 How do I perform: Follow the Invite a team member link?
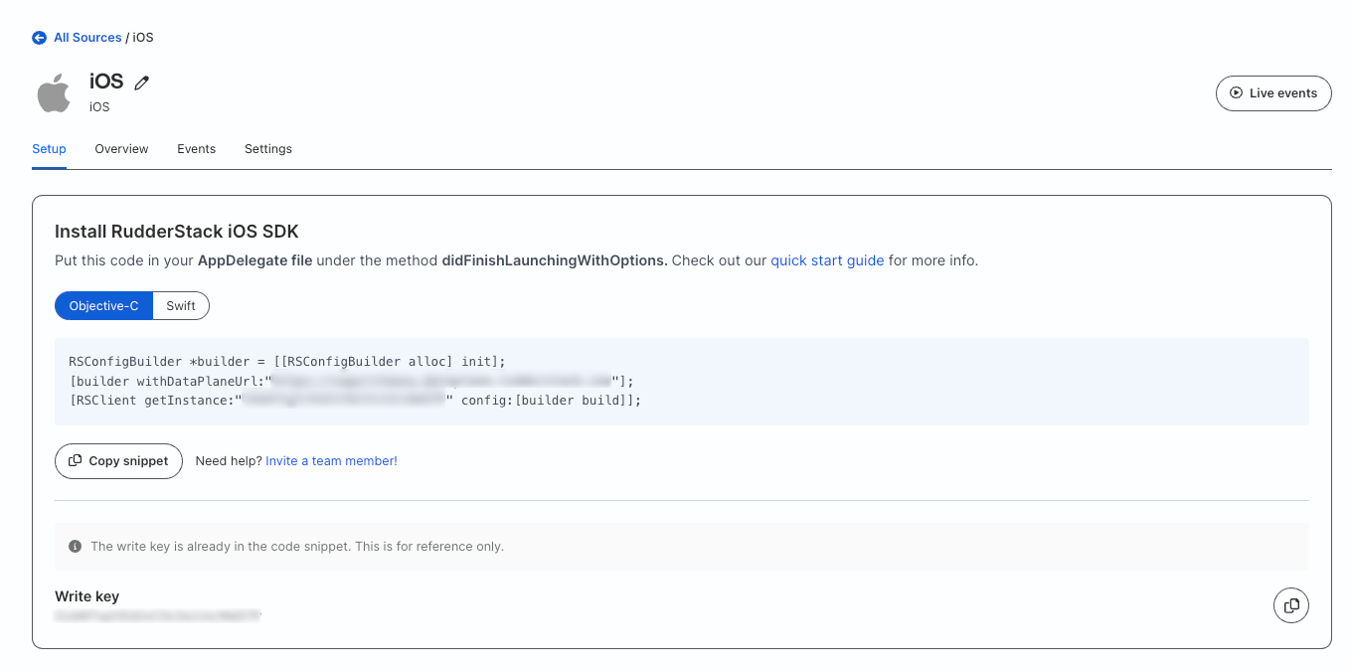tap(331, 461)
